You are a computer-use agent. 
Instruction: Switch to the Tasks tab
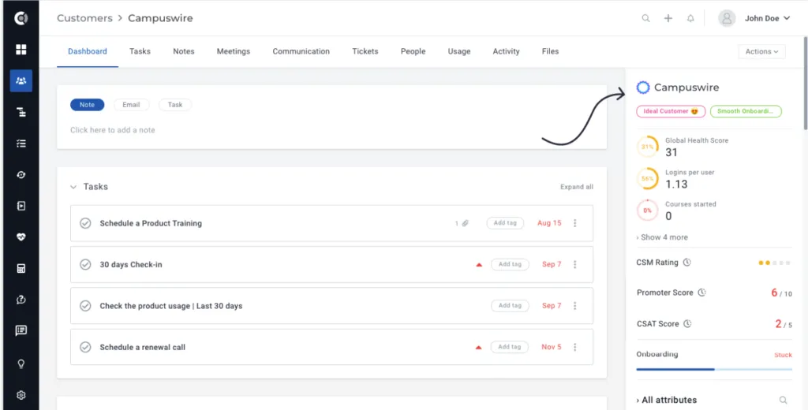pyautogui.click(x=140, y=51)
